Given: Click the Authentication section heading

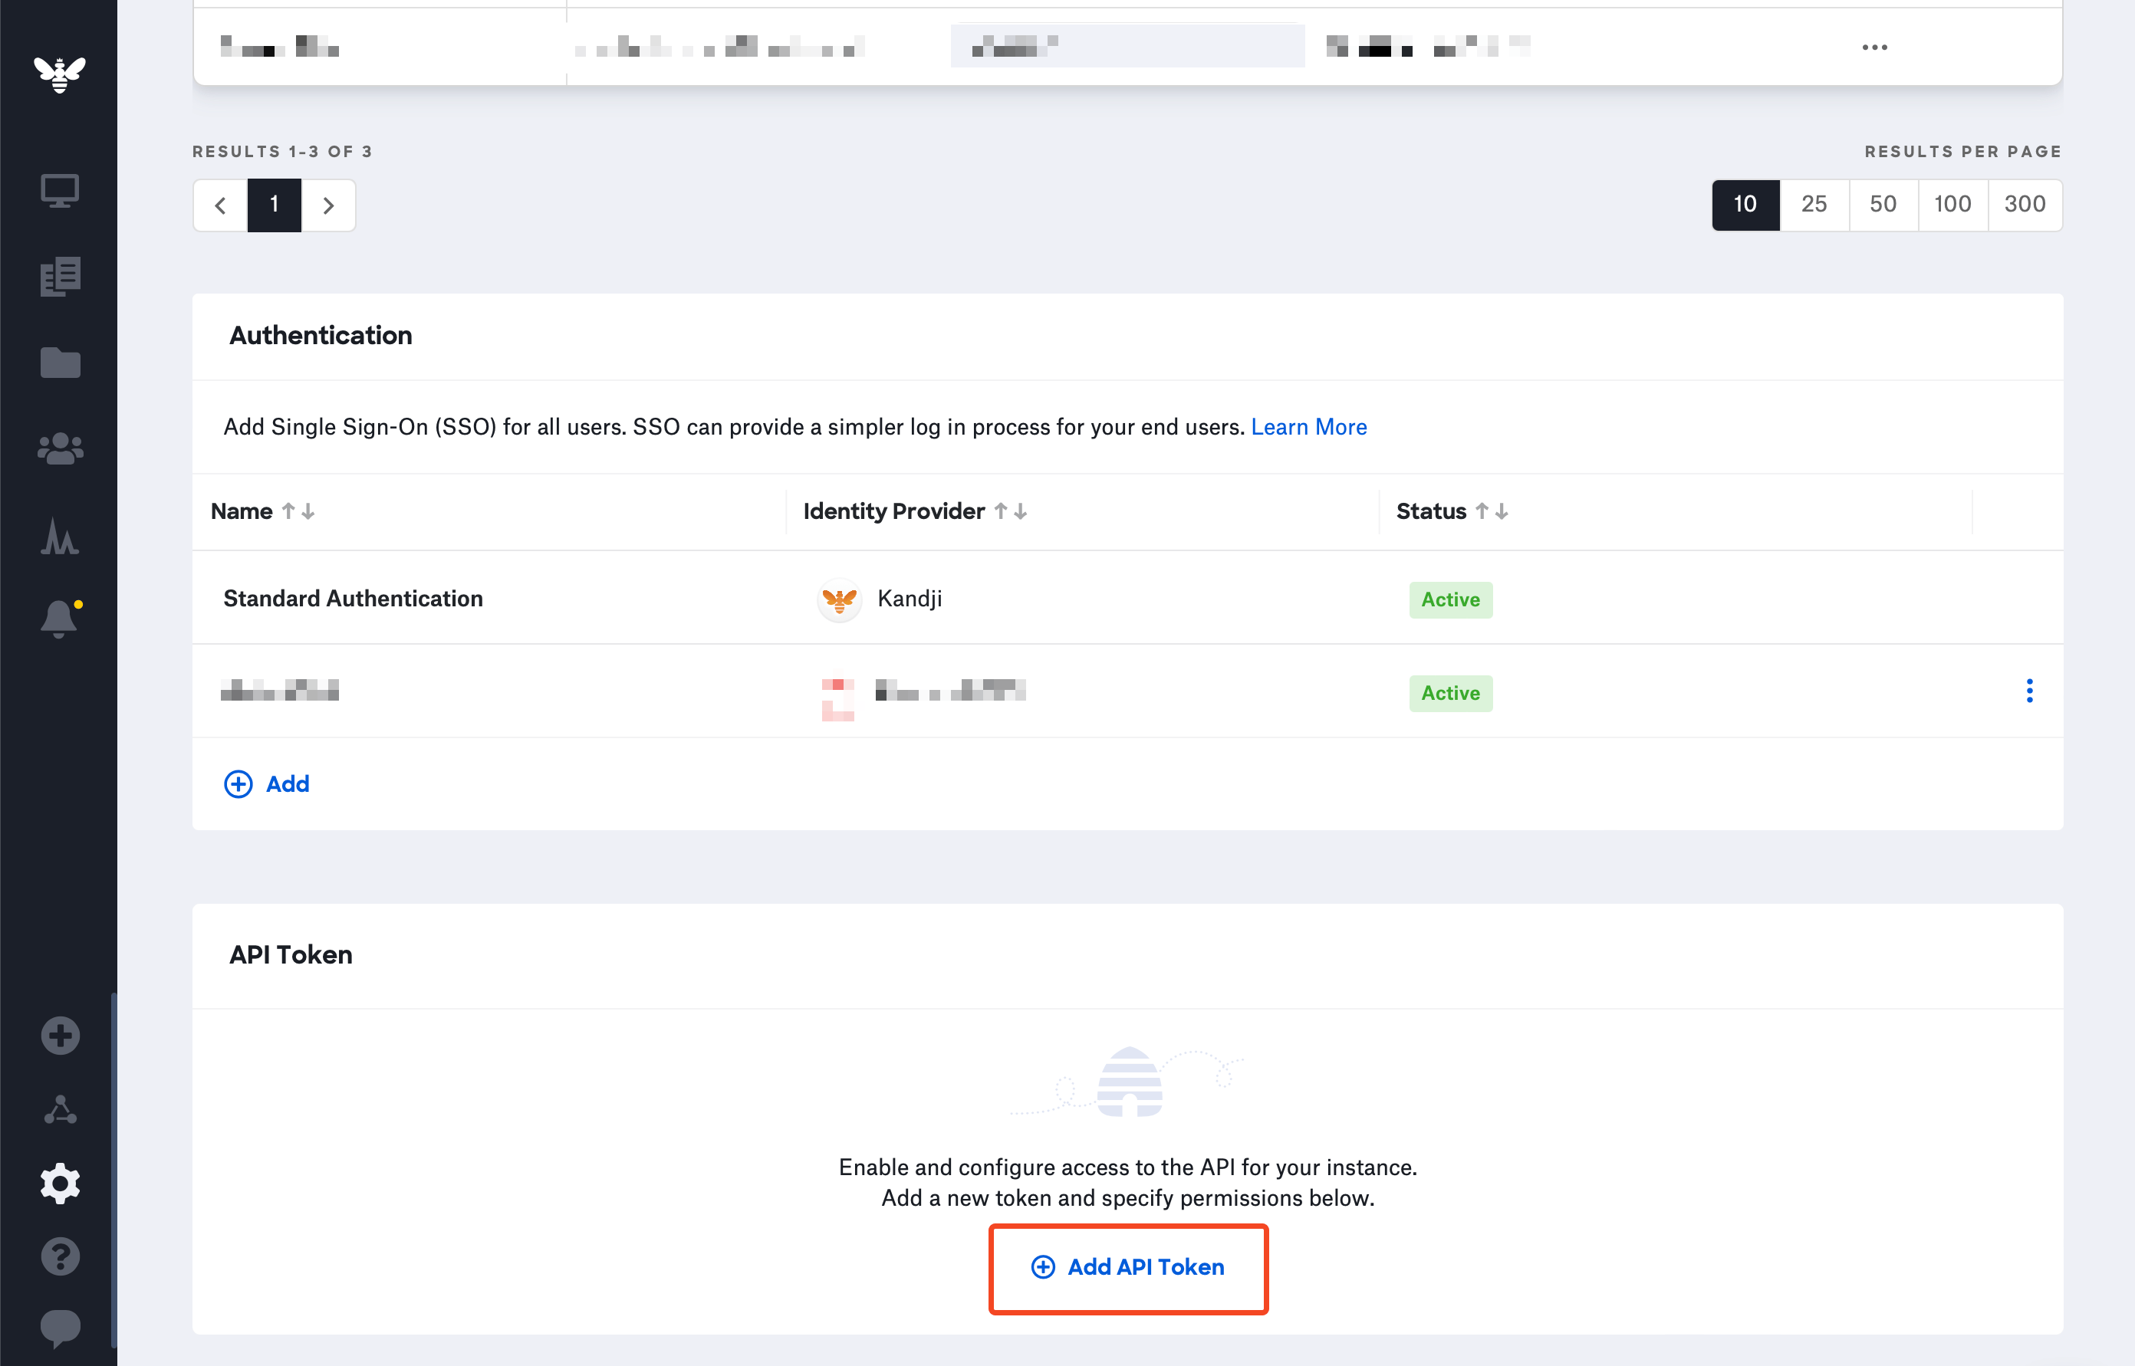Looking at the screenshot, I should [x=321, y=335].
